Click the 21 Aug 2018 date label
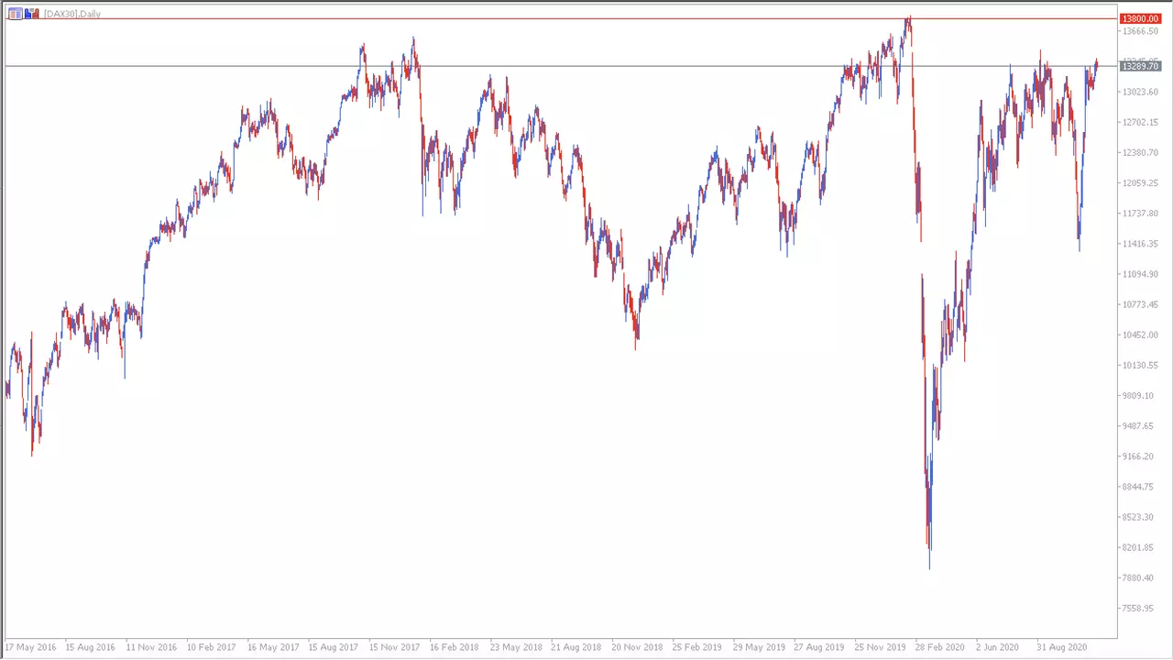Image resolution: width=1173 pixels, height=660 pixels. [576, 647]
